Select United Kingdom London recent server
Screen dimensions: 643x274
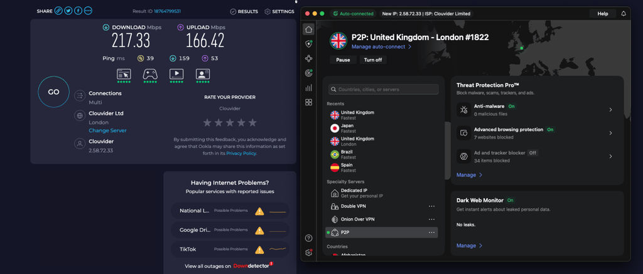tap(382, 141)
